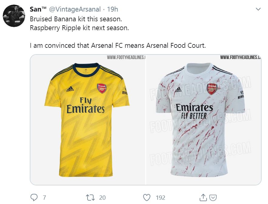Viewport: 268px width, 204px height.
Task: Expand the tweet options chevron
Action: 258,9
